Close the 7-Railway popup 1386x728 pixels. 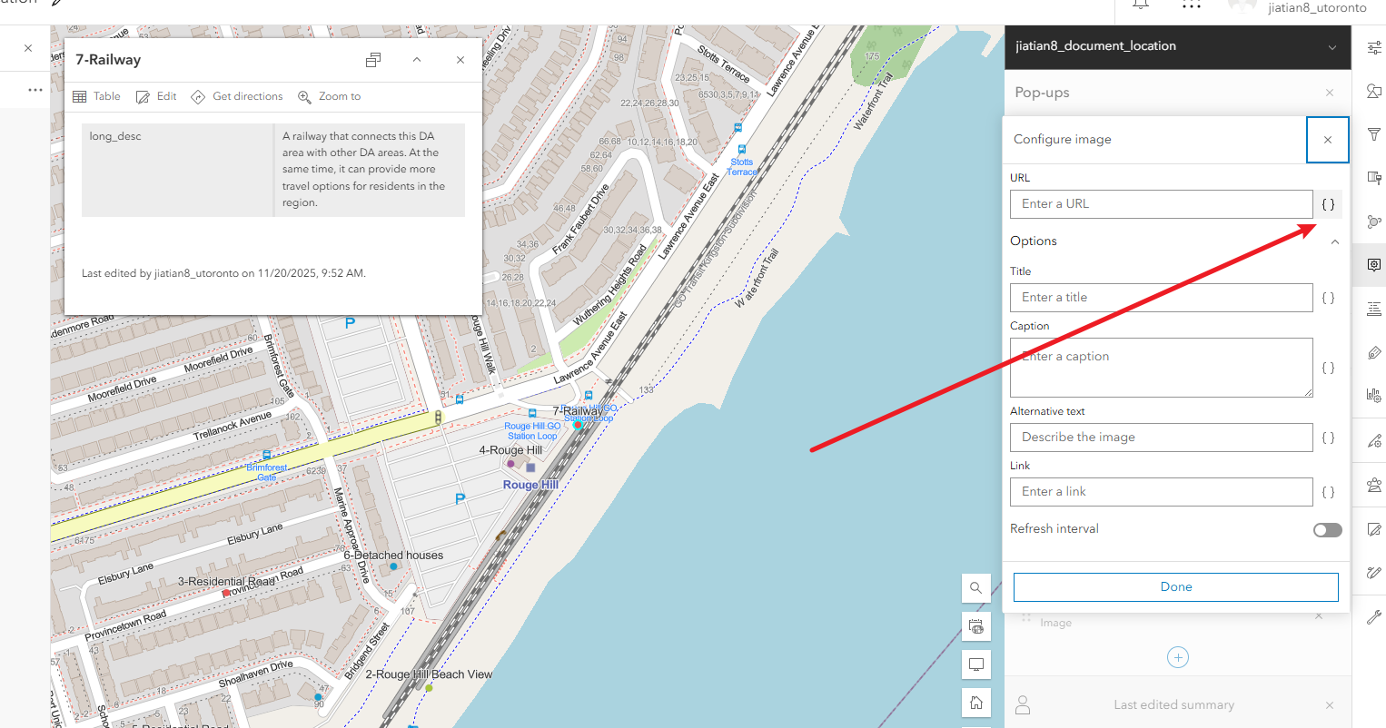(460, 60)
